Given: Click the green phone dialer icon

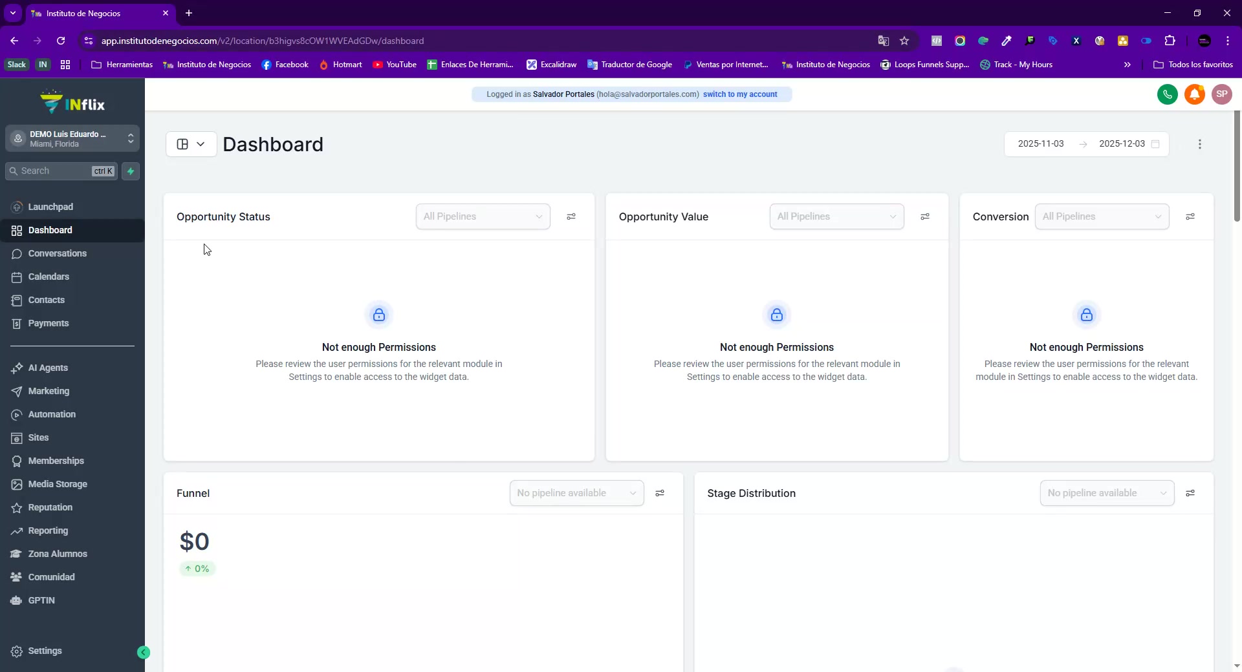Looking at the screenshot, I should click(1167, 94).
